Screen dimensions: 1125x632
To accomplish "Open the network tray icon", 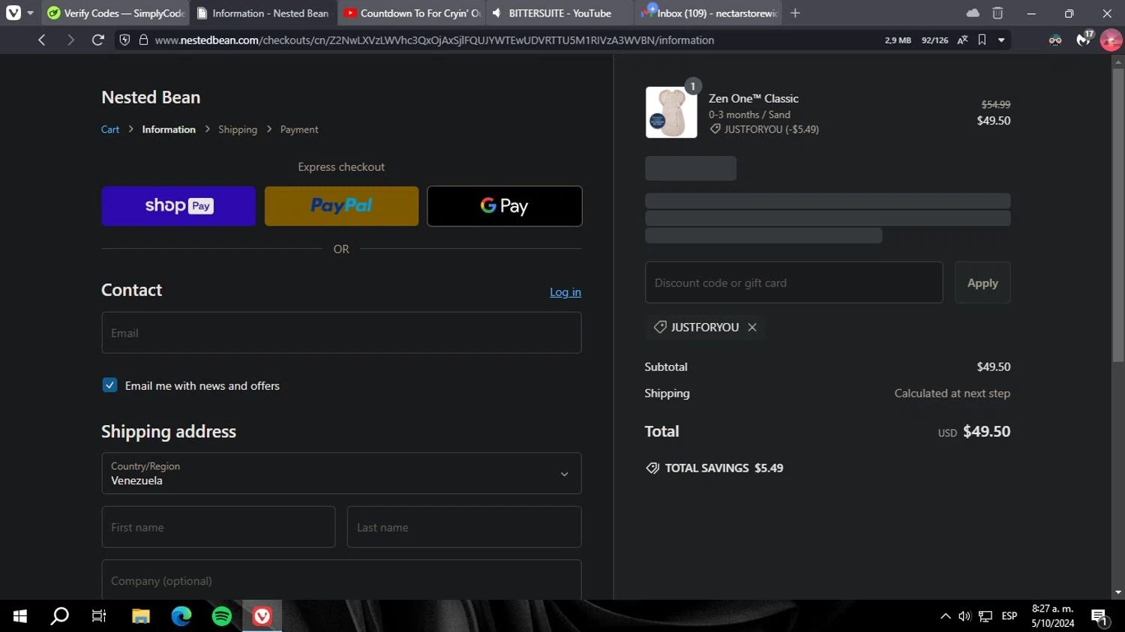I will [985, 616].
